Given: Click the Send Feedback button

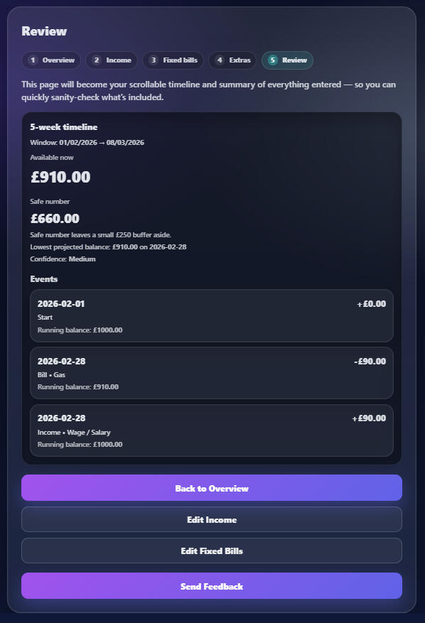Looking at the screenshot, I should point(211,586).
